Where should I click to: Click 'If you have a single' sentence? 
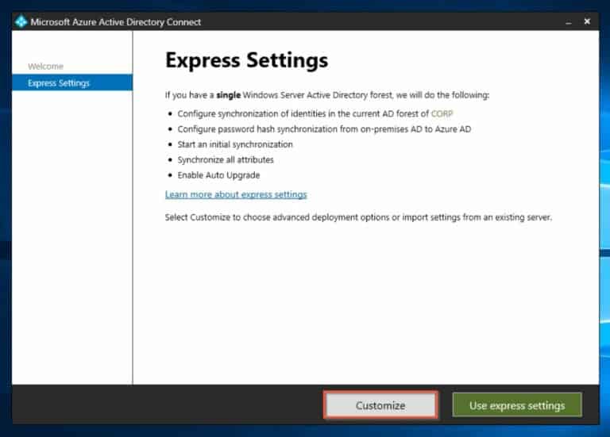pyautogui.click(x=327, y=95)
